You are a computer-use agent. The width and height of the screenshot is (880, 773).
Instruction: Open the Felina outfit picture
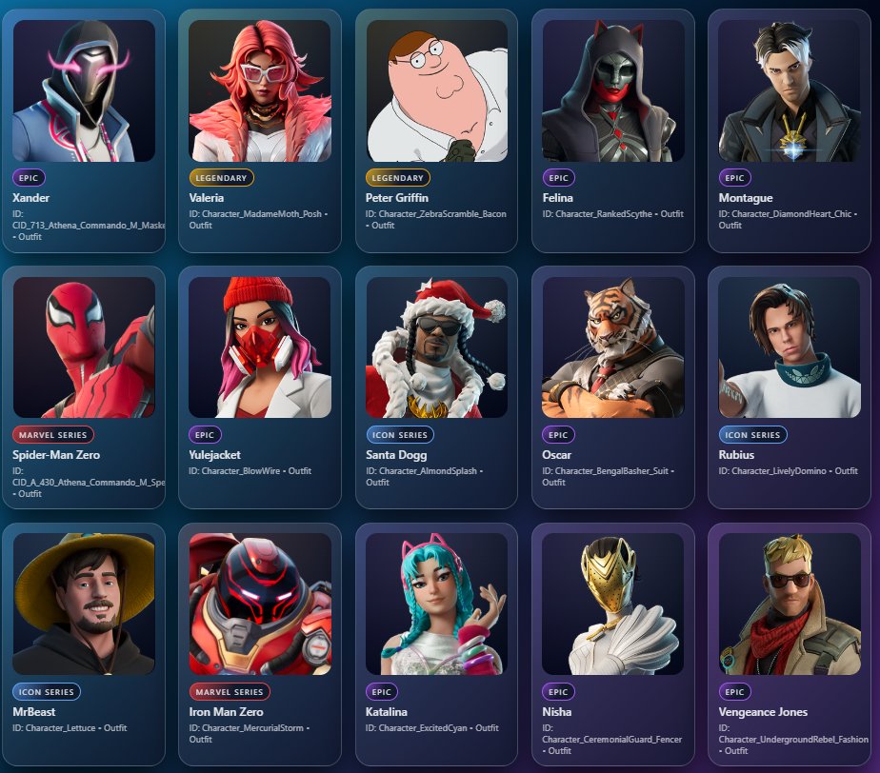coord(613,90)
